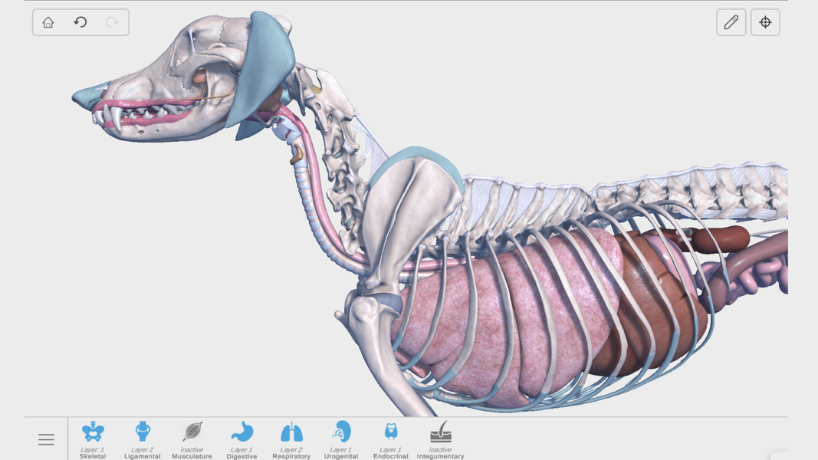Select the Ligamental system icon
Viewport: 818px width, 460px height.
click(x=143, y=433)
